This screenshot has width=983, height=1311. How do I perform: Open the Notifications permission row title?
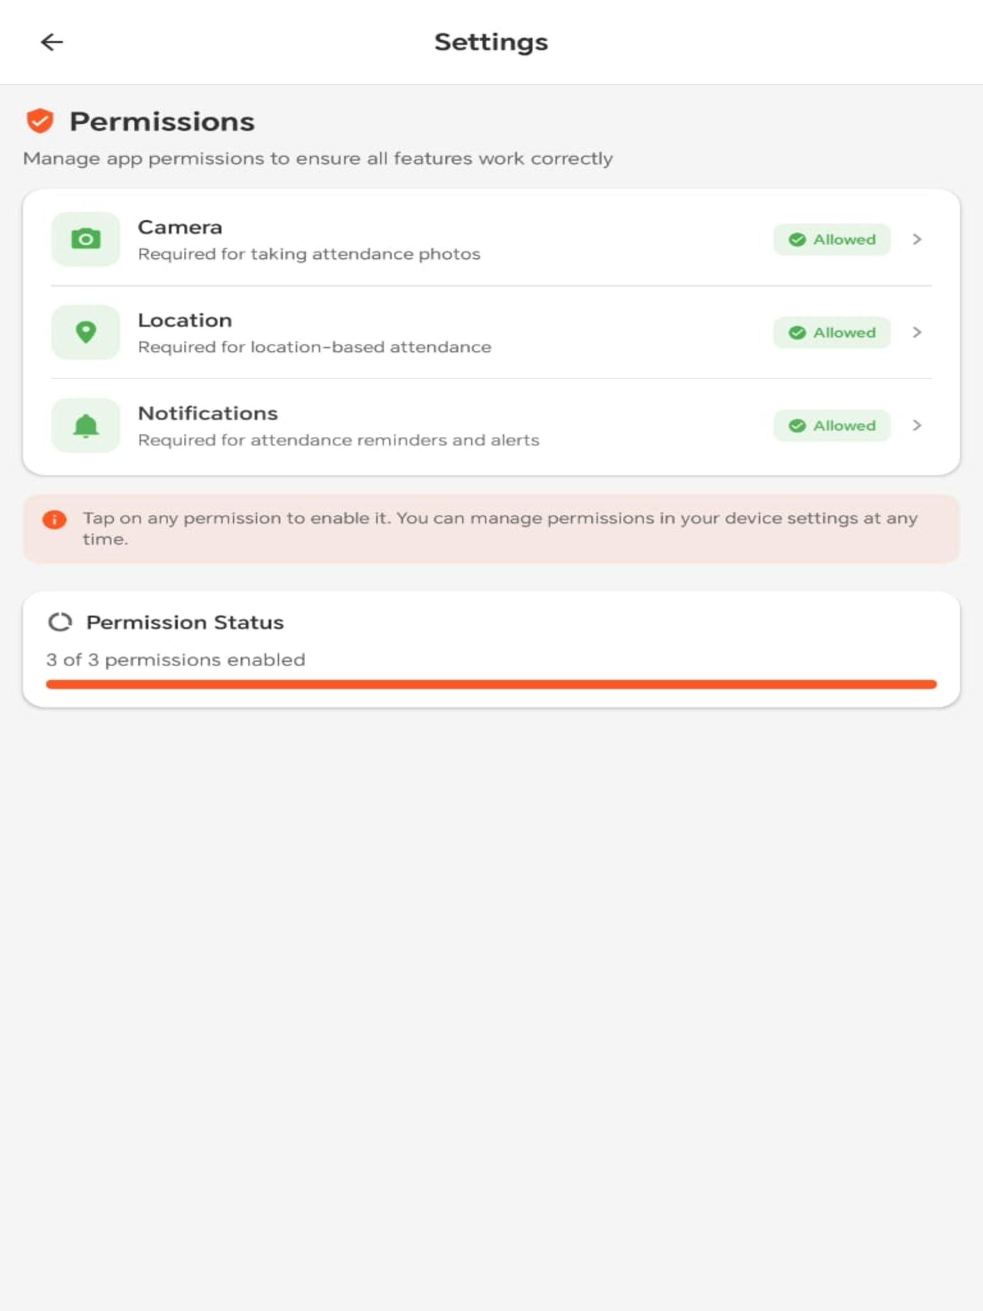tap(208, 413)
